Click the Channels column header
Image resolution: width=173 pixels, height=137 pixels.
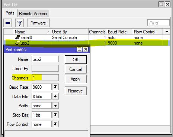click(x=97, y=32)
